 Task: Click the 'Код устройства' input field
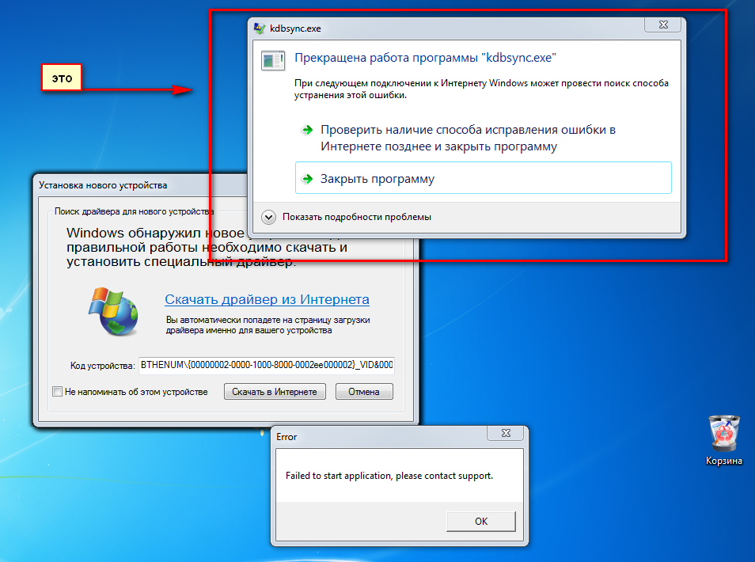pos(266,365)
